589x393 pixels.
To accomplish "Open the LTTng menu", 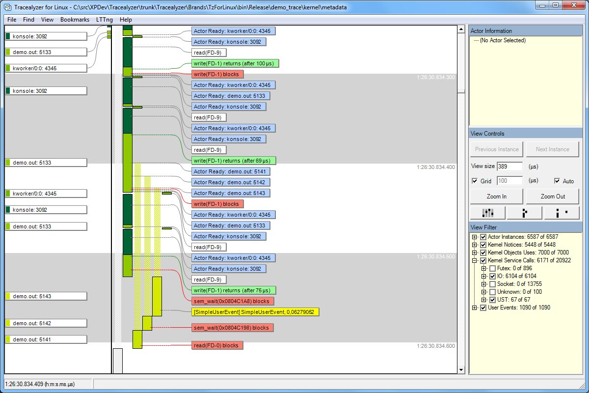I will (104, 20).
